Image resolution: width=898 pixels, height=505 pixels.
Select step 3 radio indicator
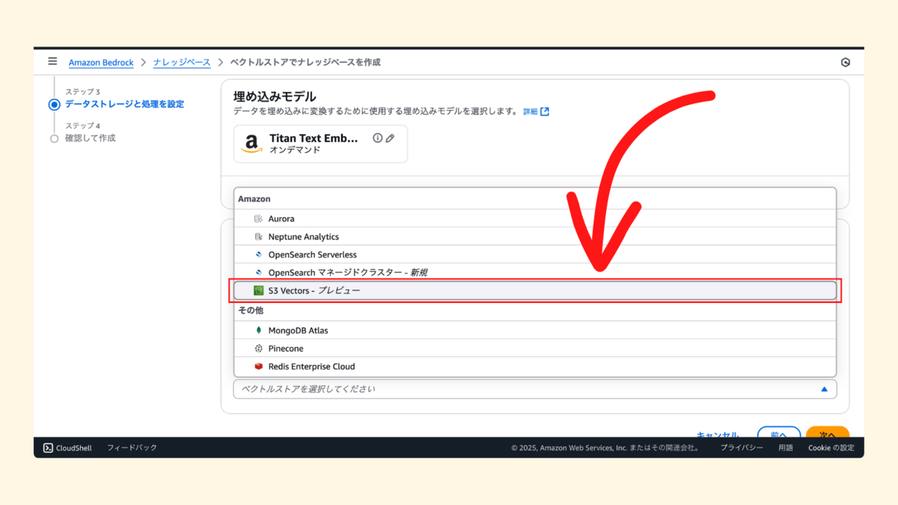(x=54, y=105)
